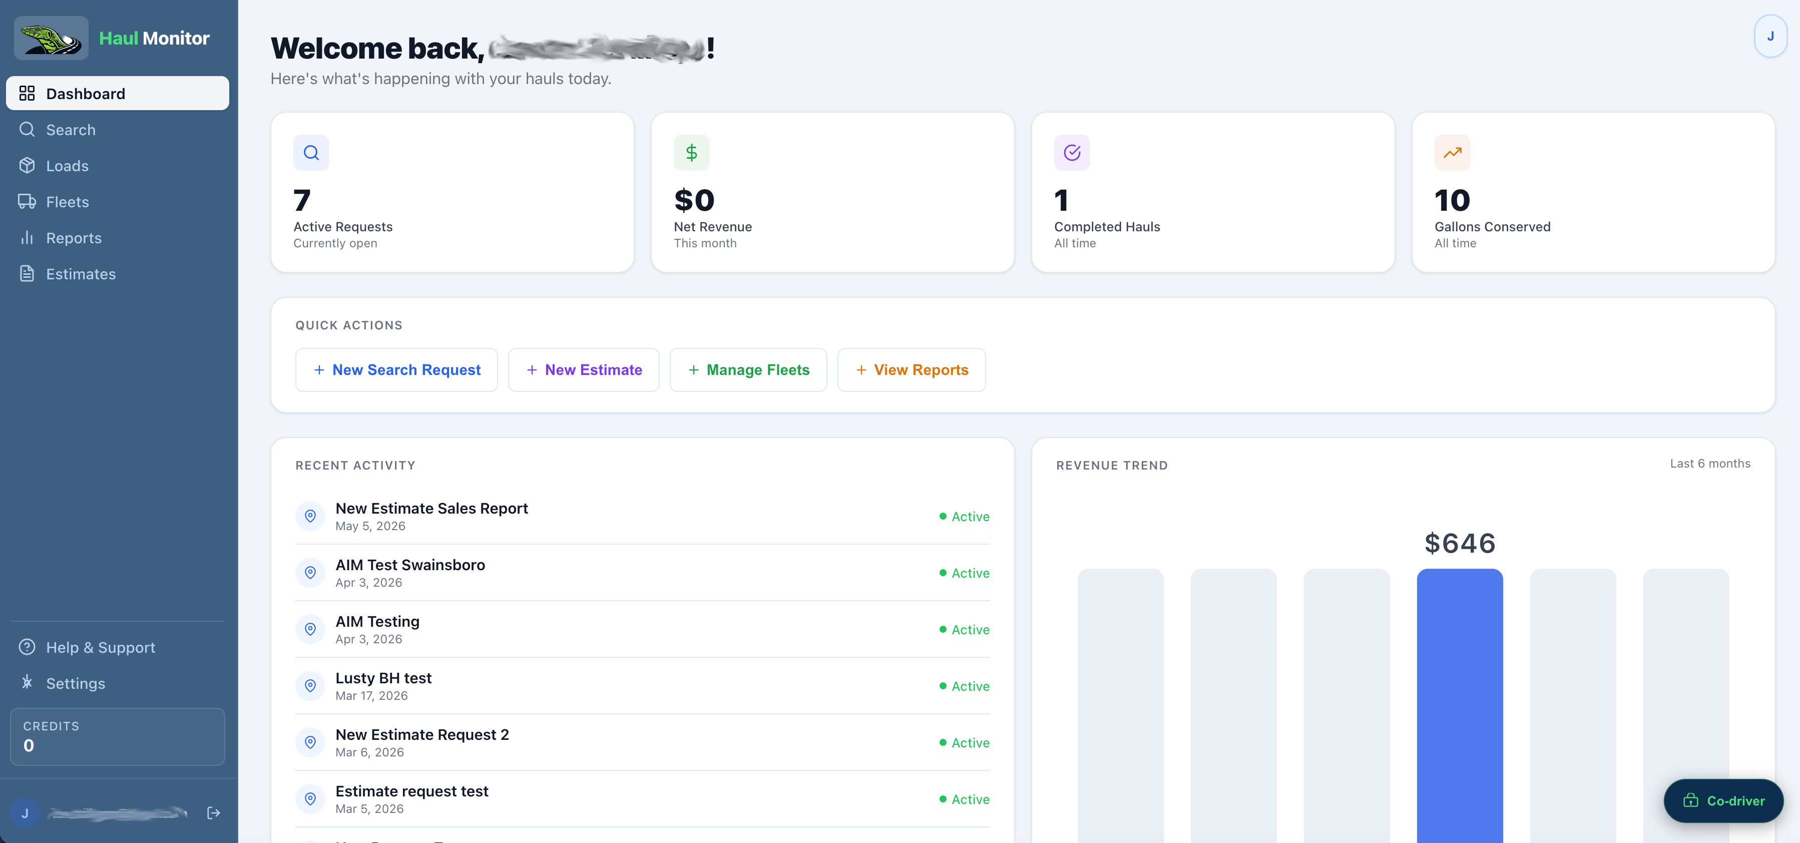Open Help & Support
This screenshot has height=843, width=1800.
click(118, 647)
